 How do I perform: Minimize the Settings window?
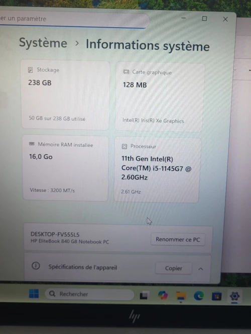click(x=183, y=18)
